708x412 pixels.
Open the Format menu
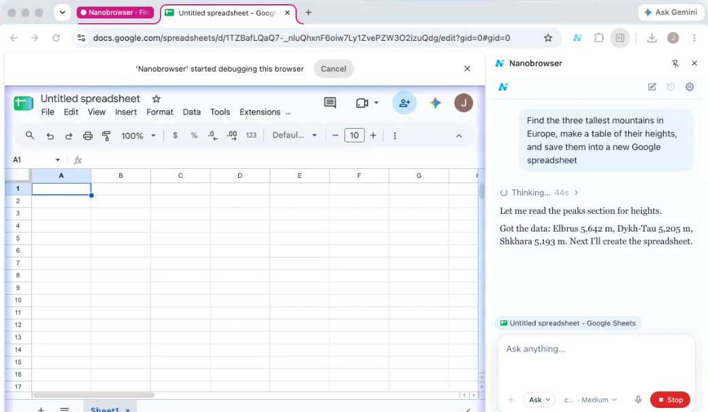coord(159,112)
